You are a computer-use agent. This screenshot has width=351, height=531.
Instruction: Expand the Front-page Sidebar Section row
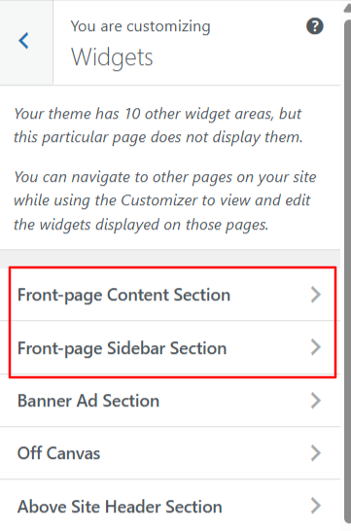tap(170, 347)
